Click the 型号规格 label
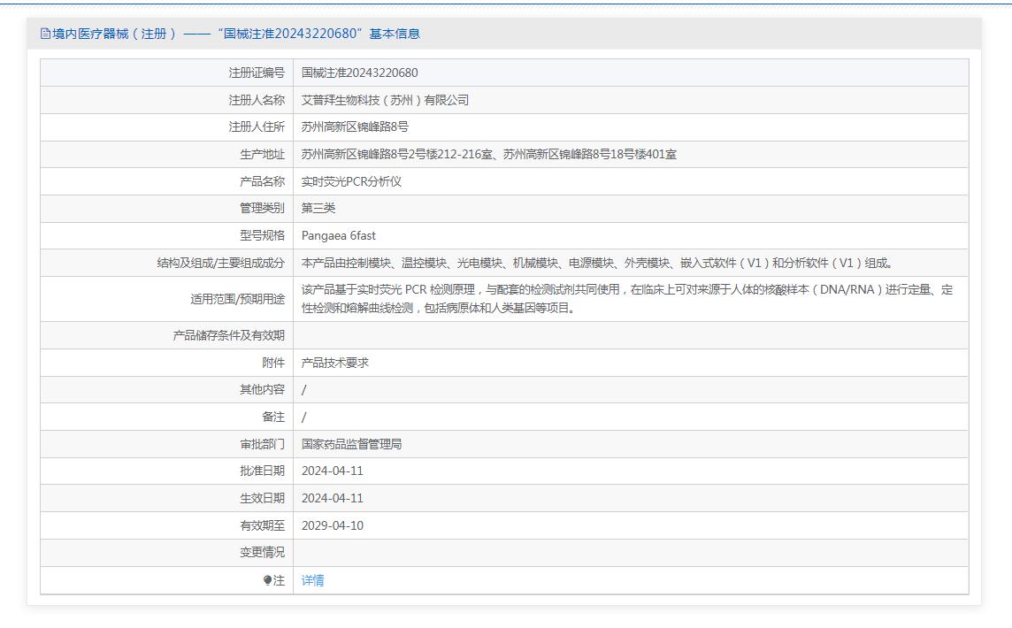 (x=262, y=235)
